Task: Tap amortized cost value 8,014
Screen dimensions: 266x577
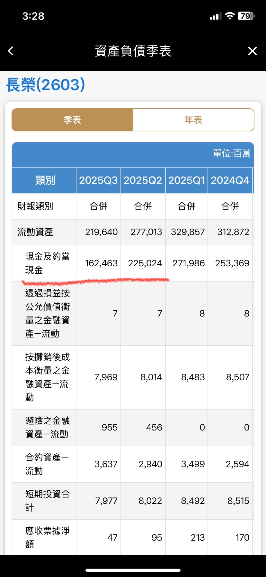Action: point(151,377)
